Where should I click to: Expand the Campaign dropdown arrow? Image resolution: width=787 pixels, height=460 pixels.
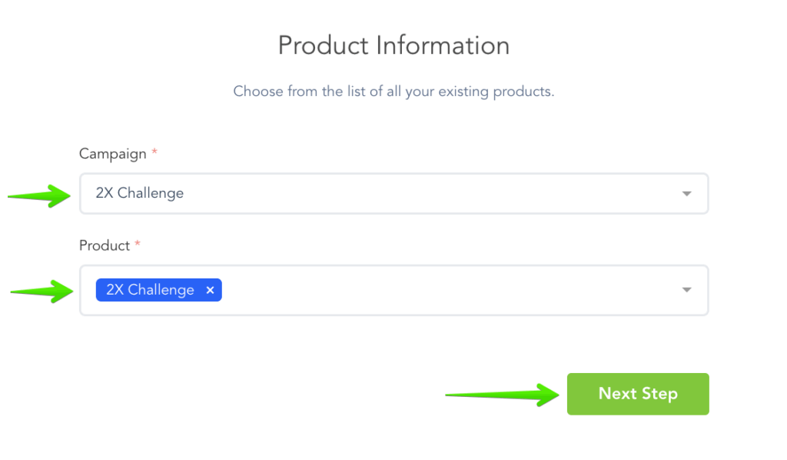pos(687,194)
